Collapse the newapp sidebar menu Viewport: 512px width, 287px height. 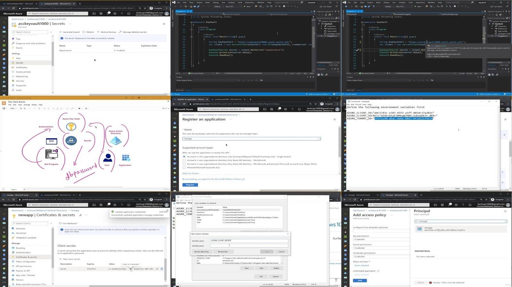click(51, 223)
